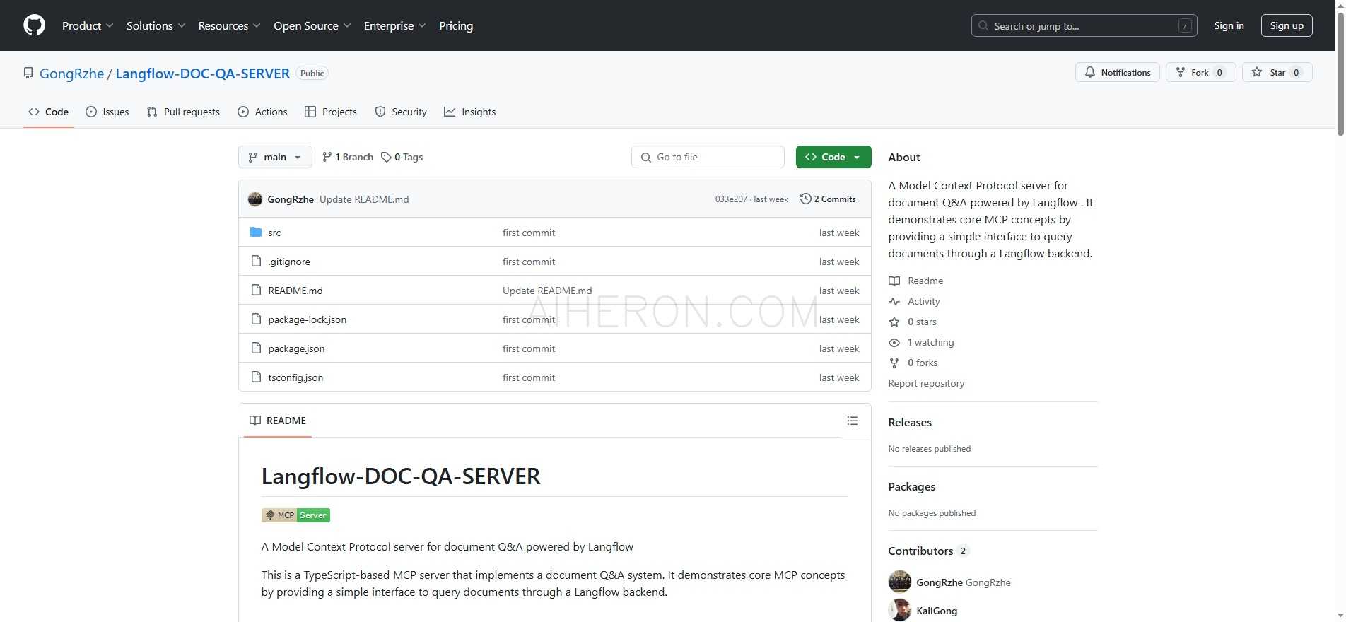Open the README outline list icon
The height and width of the screenshot is (622, 1346).
(853, 421)
